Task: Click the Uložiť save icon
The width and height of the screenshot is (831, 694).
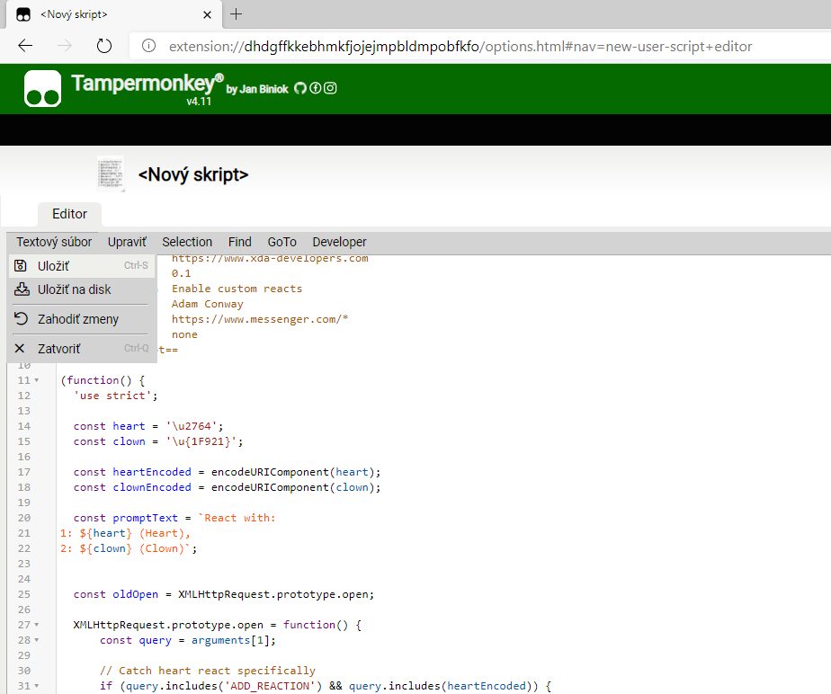Action: point(20,265)
